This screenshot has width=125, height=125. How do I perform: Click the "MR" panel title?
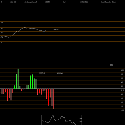click(111, 65)
